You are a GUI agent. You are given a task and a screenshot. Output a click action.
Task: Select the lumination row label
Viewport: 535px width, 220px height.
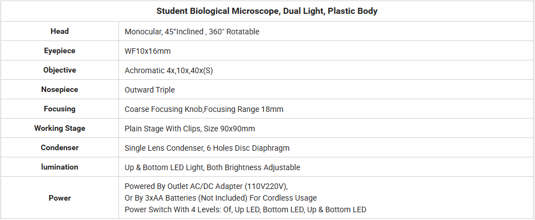[59, 167]
